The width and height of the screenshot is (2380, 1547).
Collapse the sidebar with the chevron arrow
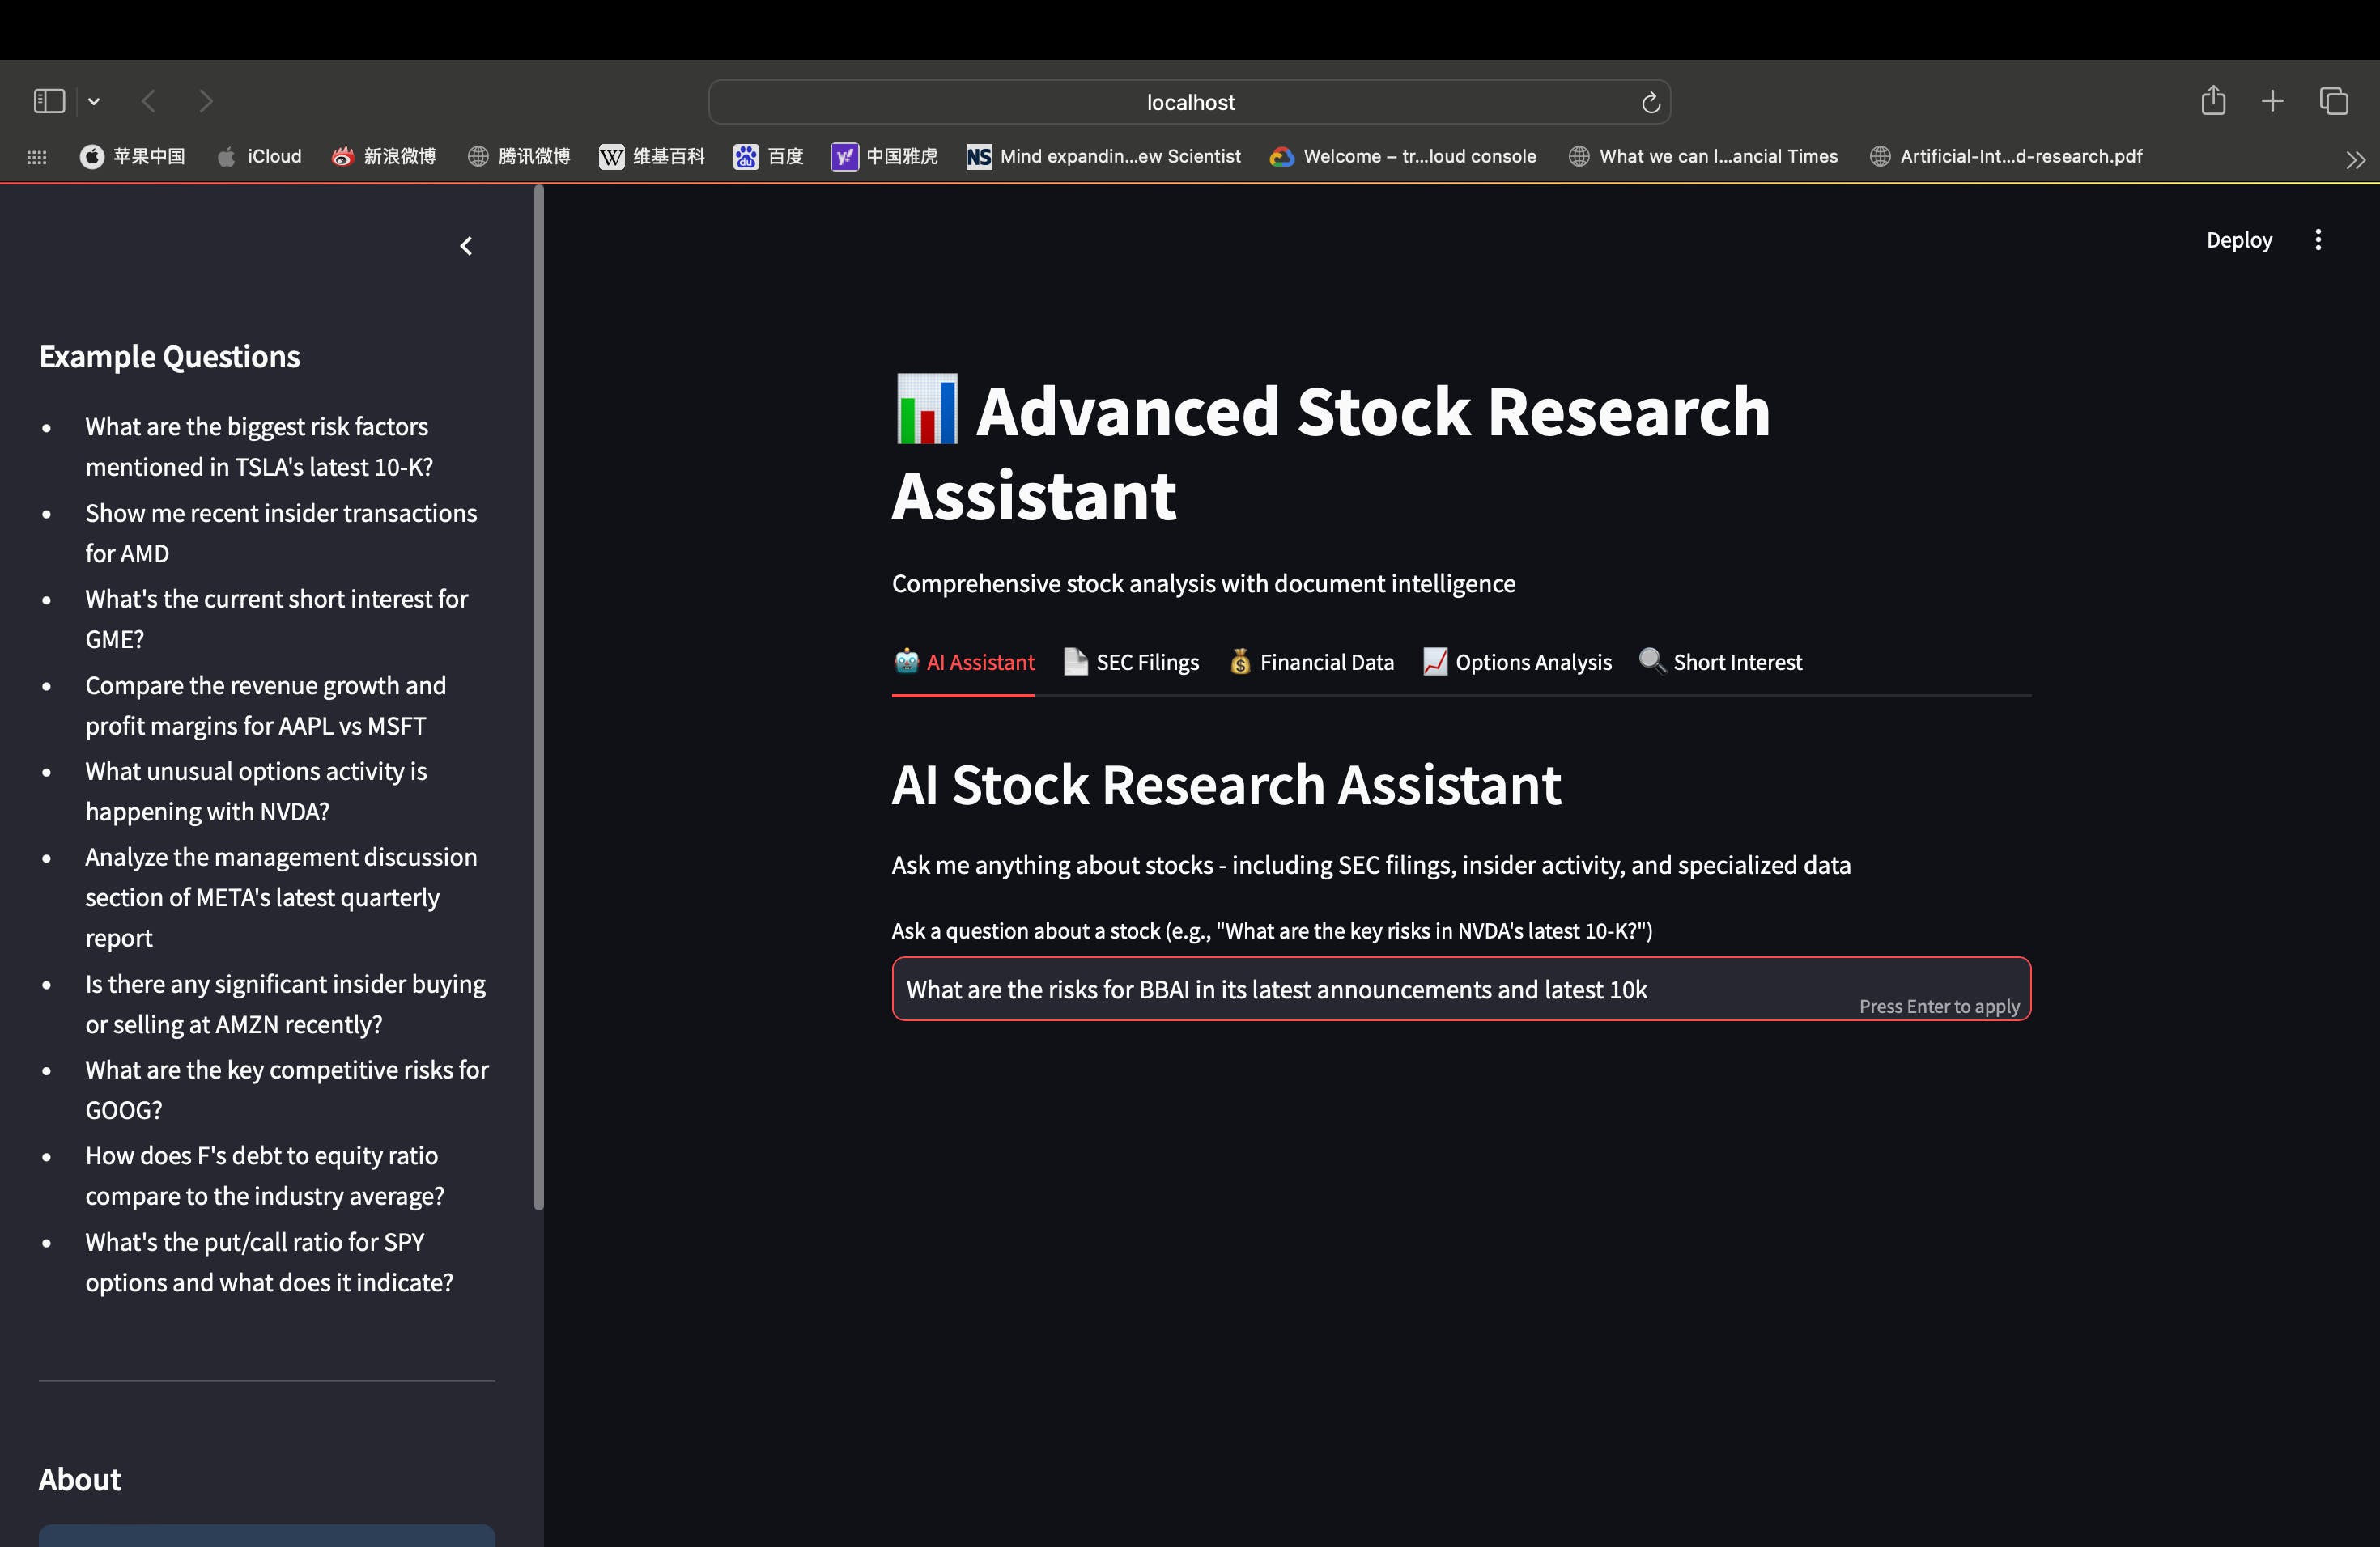coord(466,246)
